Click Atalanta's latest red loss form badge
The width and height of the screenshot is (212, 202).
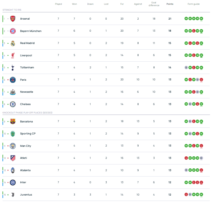[x=201, y=170]
